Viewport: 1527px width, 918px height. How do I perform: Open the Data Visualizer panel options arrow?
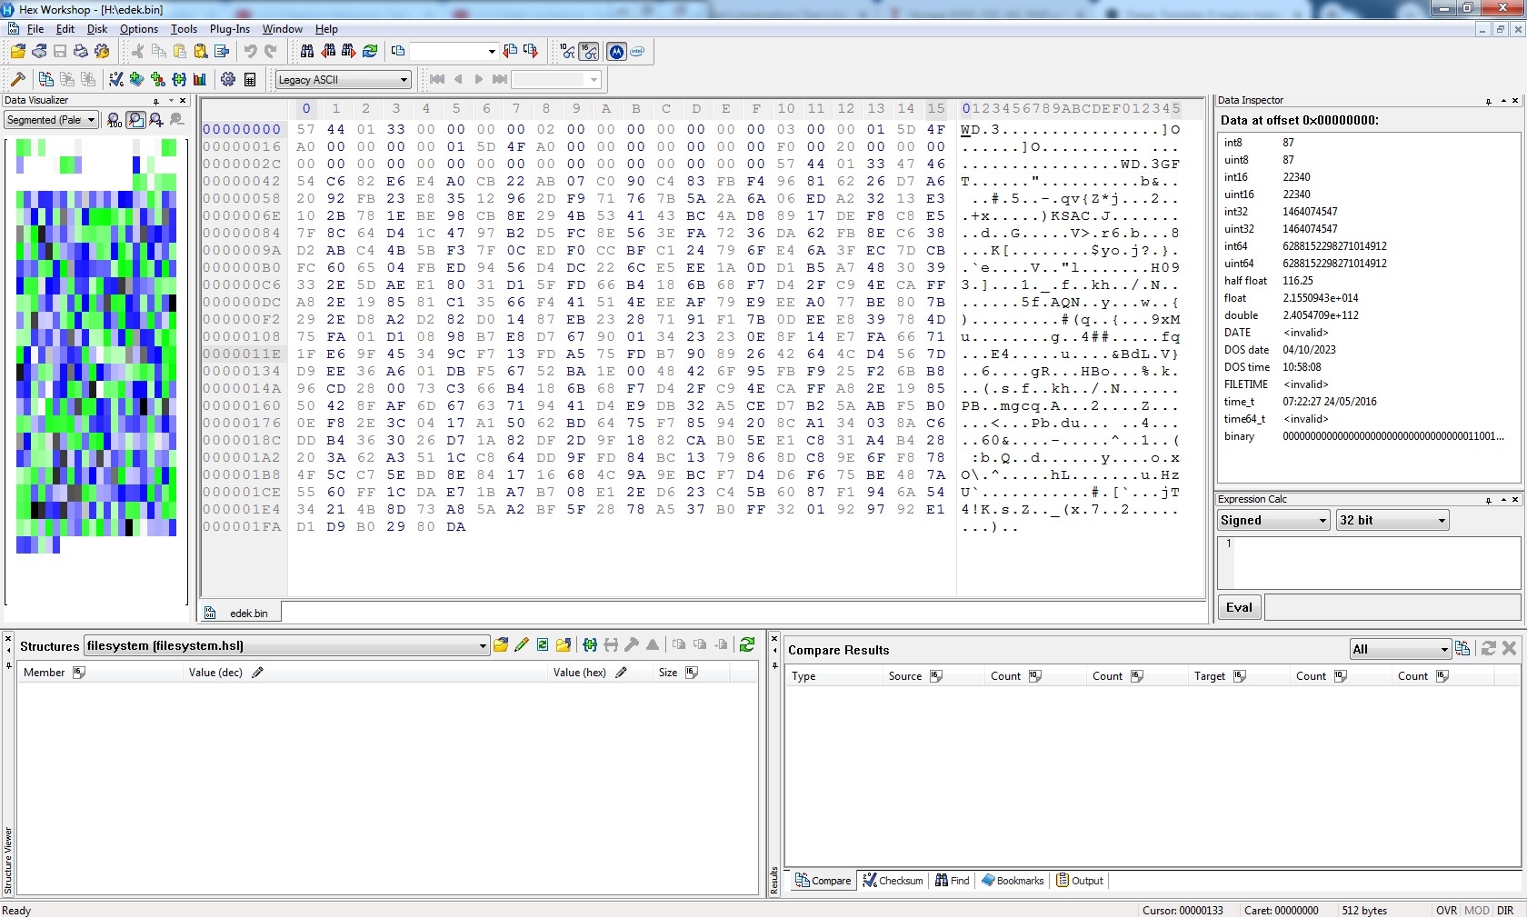tap(171, 101)
